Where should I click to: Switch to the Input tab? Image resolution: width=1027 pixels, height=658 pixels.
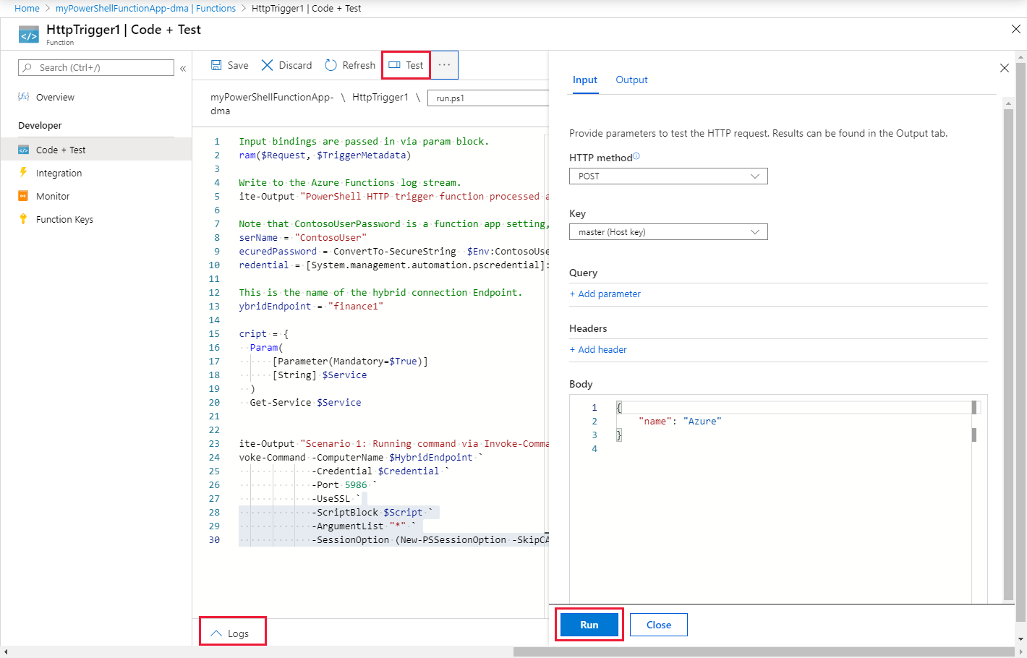(x=584, y=80)
